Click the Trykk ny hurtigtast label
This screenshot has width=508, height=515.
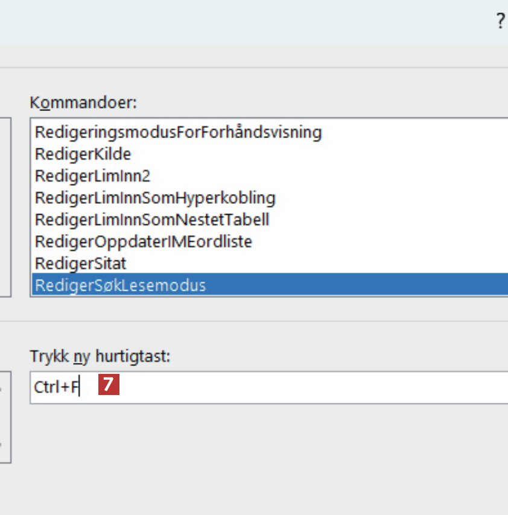click(100, 356)
